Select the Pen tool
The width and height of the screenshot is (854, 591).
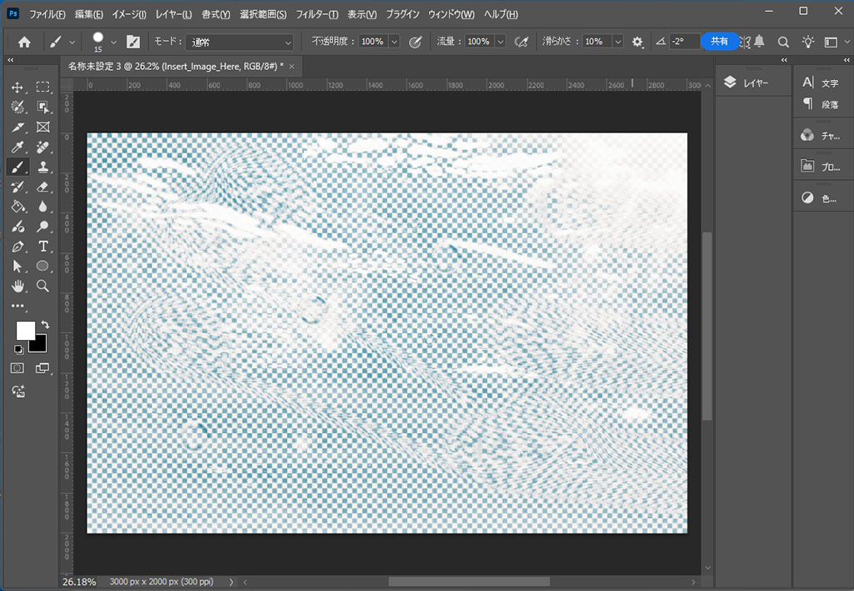point(17,247)
